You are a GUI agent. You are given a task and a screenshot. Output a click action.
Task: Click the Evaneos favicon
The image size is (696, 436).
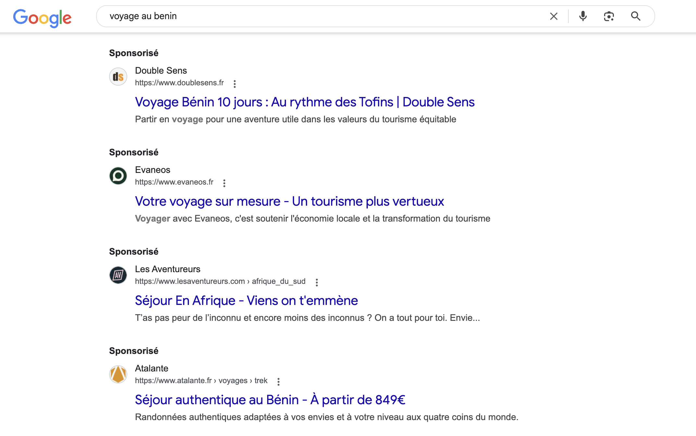[118, 176]
